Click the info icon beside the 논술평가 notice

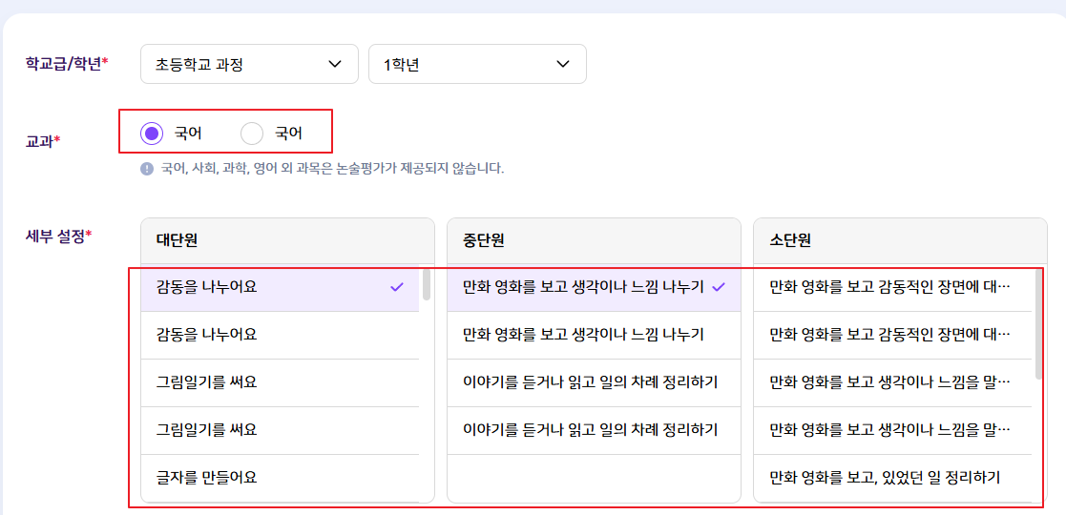coord(147,169)
